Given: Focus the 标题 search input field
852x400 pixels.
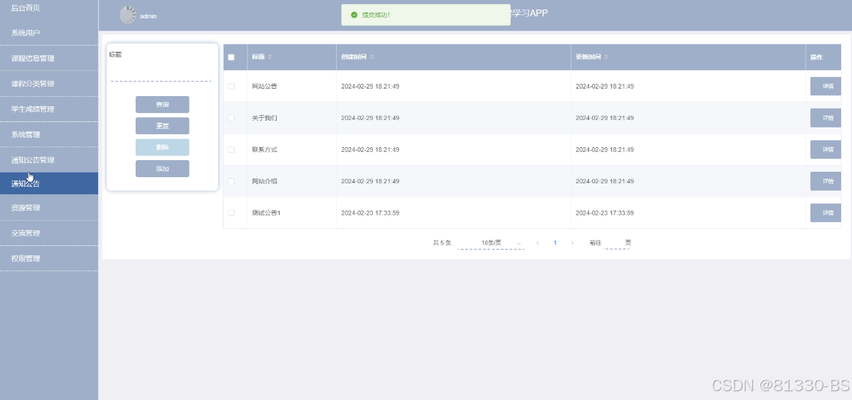Looking at the screenshot, I should (162, 72).
